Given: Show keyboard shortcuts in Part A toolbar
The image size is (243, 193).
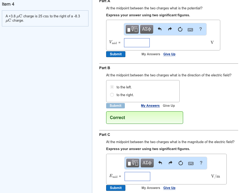Looking at the screenshot, I should (x=190, y=29).
